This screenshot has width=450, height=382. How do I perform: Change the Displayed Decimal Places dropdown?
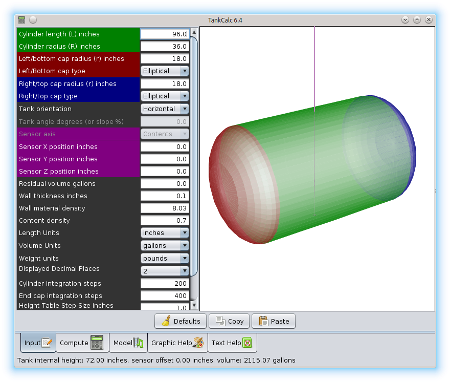click(x=165, y=271)
